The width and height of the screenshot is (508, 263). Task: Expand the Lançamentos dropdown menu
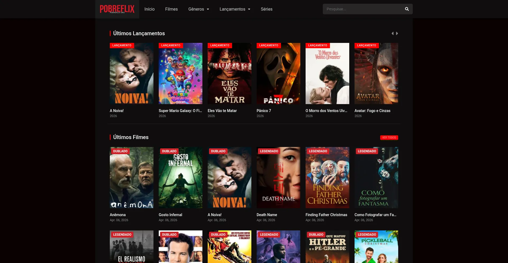click(235, 9)
